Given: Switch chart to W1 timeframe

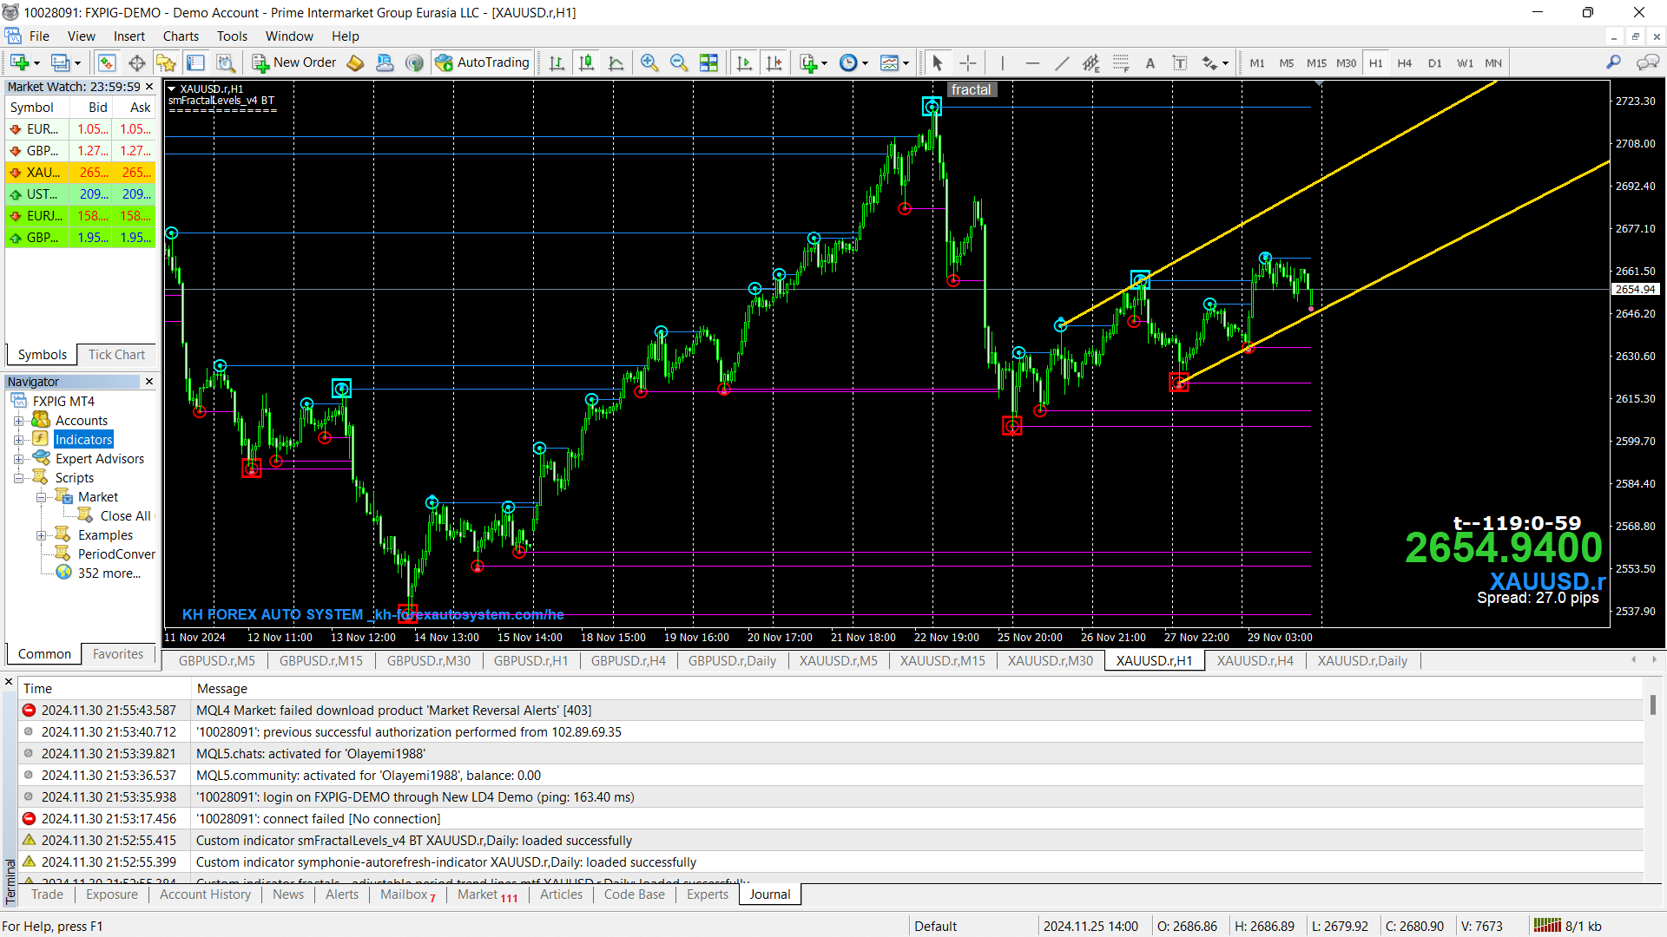Looking at the screenshot, I should [1465, 62].
